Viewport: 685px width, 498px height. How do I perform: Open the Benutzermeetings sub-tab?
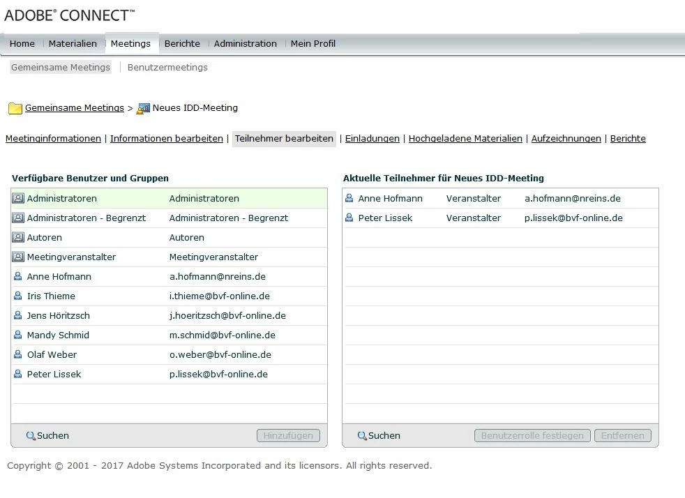(167, 67)
